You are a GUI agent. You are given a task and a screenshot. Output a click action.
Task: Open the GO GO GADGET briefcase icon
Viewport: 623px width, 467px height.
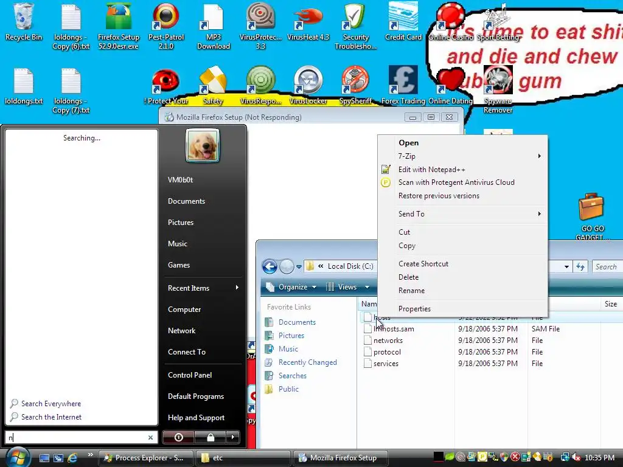pyautogui.click(x=592, y=216)
